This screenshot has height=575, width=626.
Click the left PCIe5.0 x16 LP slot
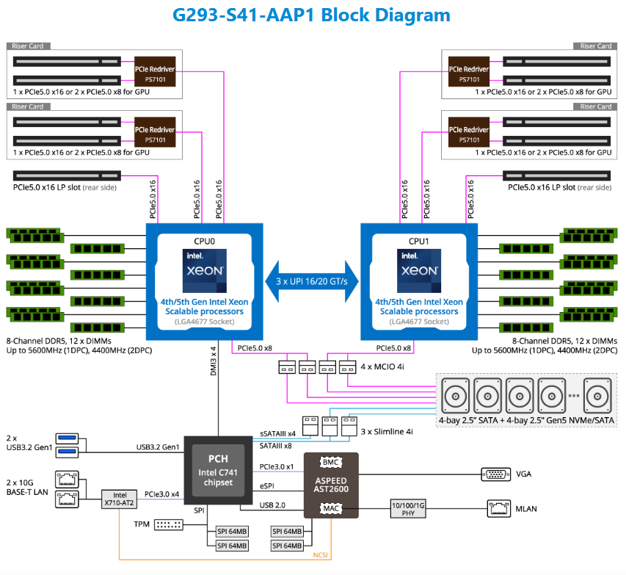click(65, 176)
